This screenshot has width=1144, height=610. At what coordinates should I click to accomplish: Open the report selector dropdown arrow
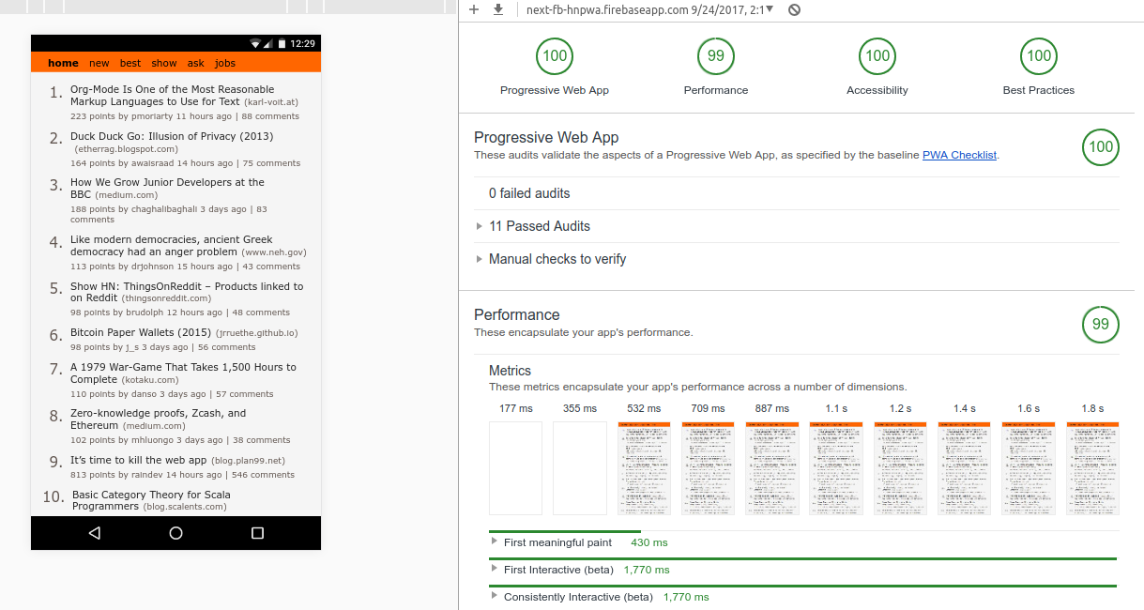tap(770, 9)
